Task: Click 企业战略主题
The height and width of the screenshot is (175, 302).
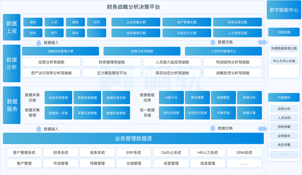Action: (136, 22)
